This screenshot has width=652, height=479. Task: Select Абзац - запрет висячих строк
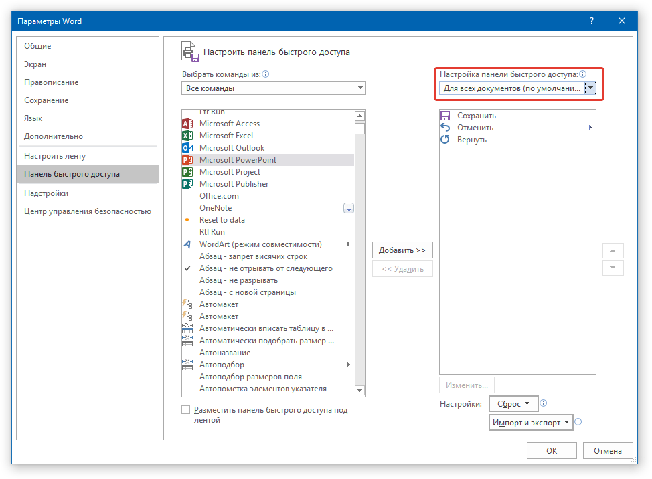(x=268, y=256)
